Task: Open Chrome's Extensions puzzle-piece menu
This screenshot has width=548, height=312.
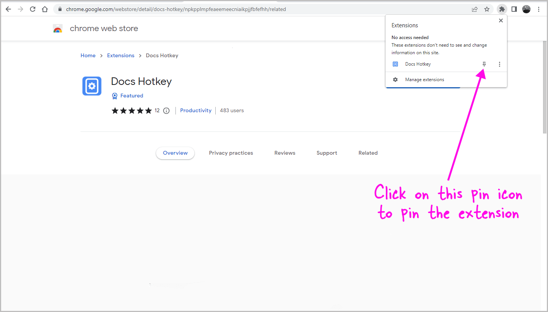Action: point(502,9)
